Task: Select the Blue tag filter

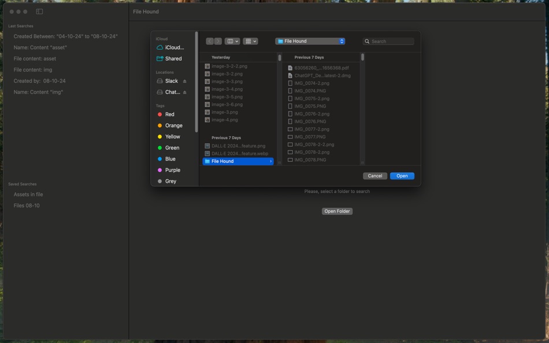Action: (x=161, y=159)
